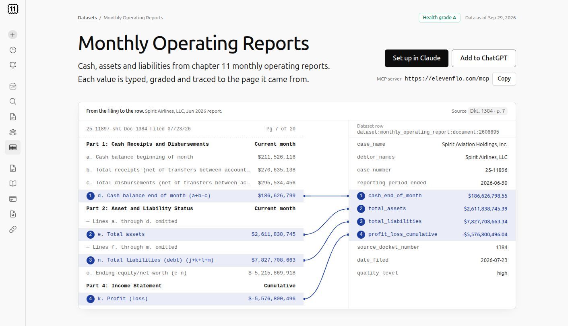Open the clock history icon in sidebar
568x326 pixels.
(x=13, y=50)
